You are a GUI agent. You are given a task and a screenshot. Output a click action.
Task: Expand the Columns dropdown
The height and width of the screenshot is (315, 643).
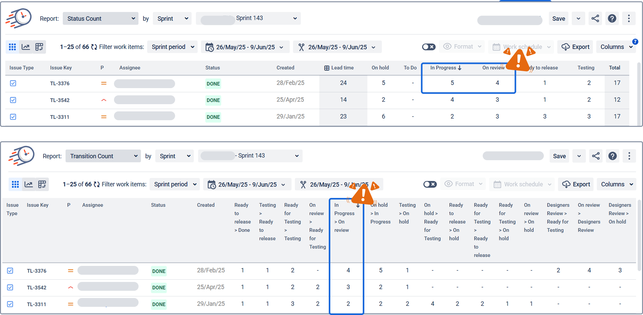click(x=616, y=47)
